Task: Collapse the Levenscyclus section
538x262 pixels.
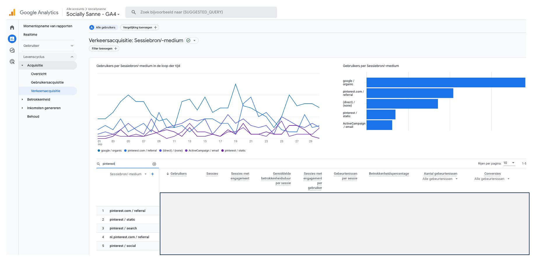Action: click(48, 57)
